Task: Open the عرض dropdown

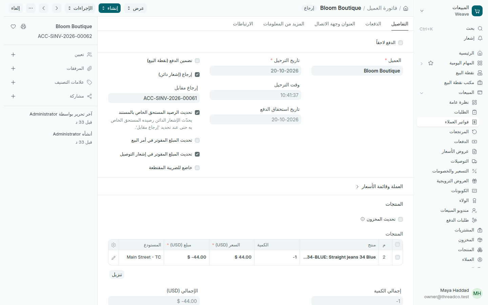Action: tap(135, 8)
